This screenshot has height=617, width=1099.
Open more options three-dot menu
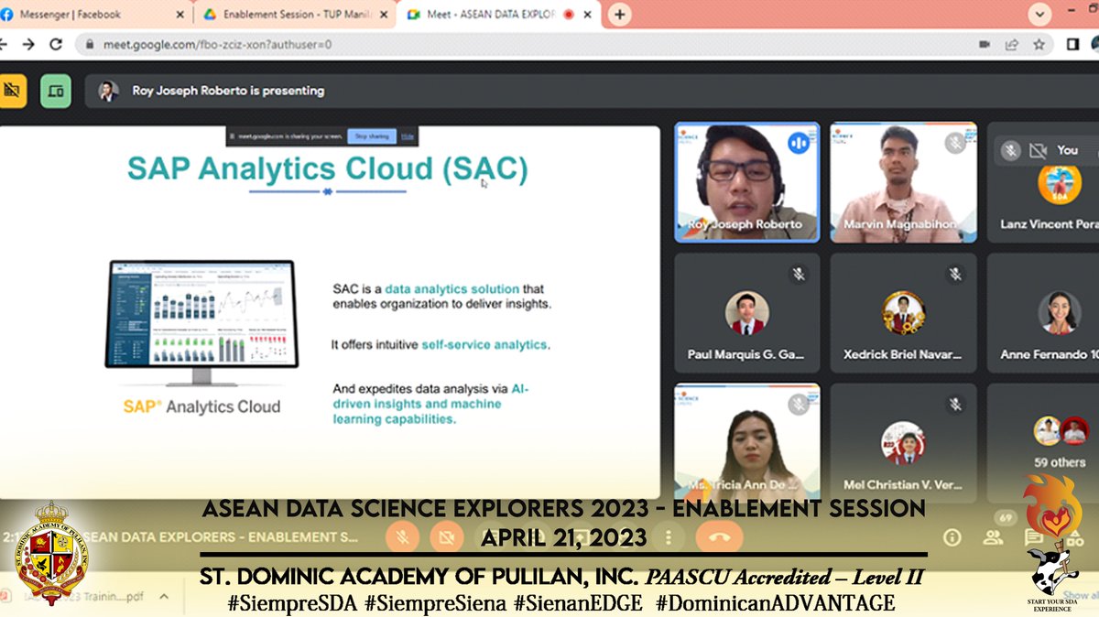coord(669,537)
